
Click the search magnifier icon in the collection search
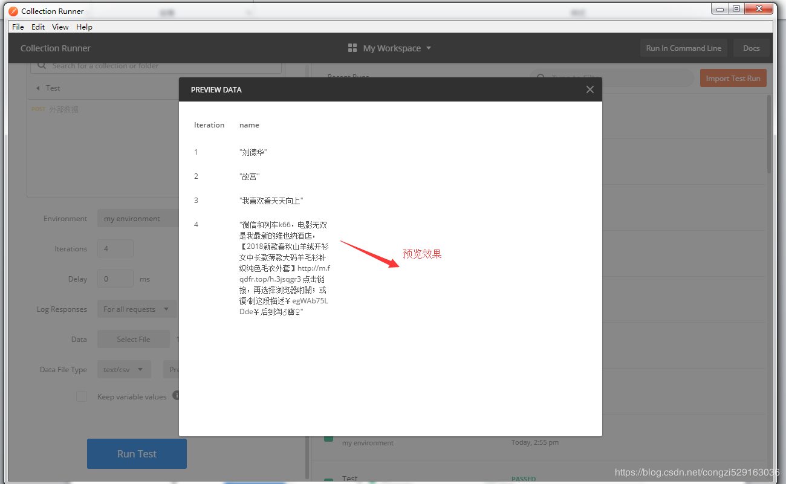pos(42,65)
